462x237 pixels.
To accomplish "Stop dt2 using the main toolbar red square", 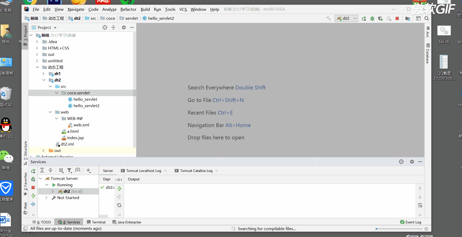I will point(397,18).
